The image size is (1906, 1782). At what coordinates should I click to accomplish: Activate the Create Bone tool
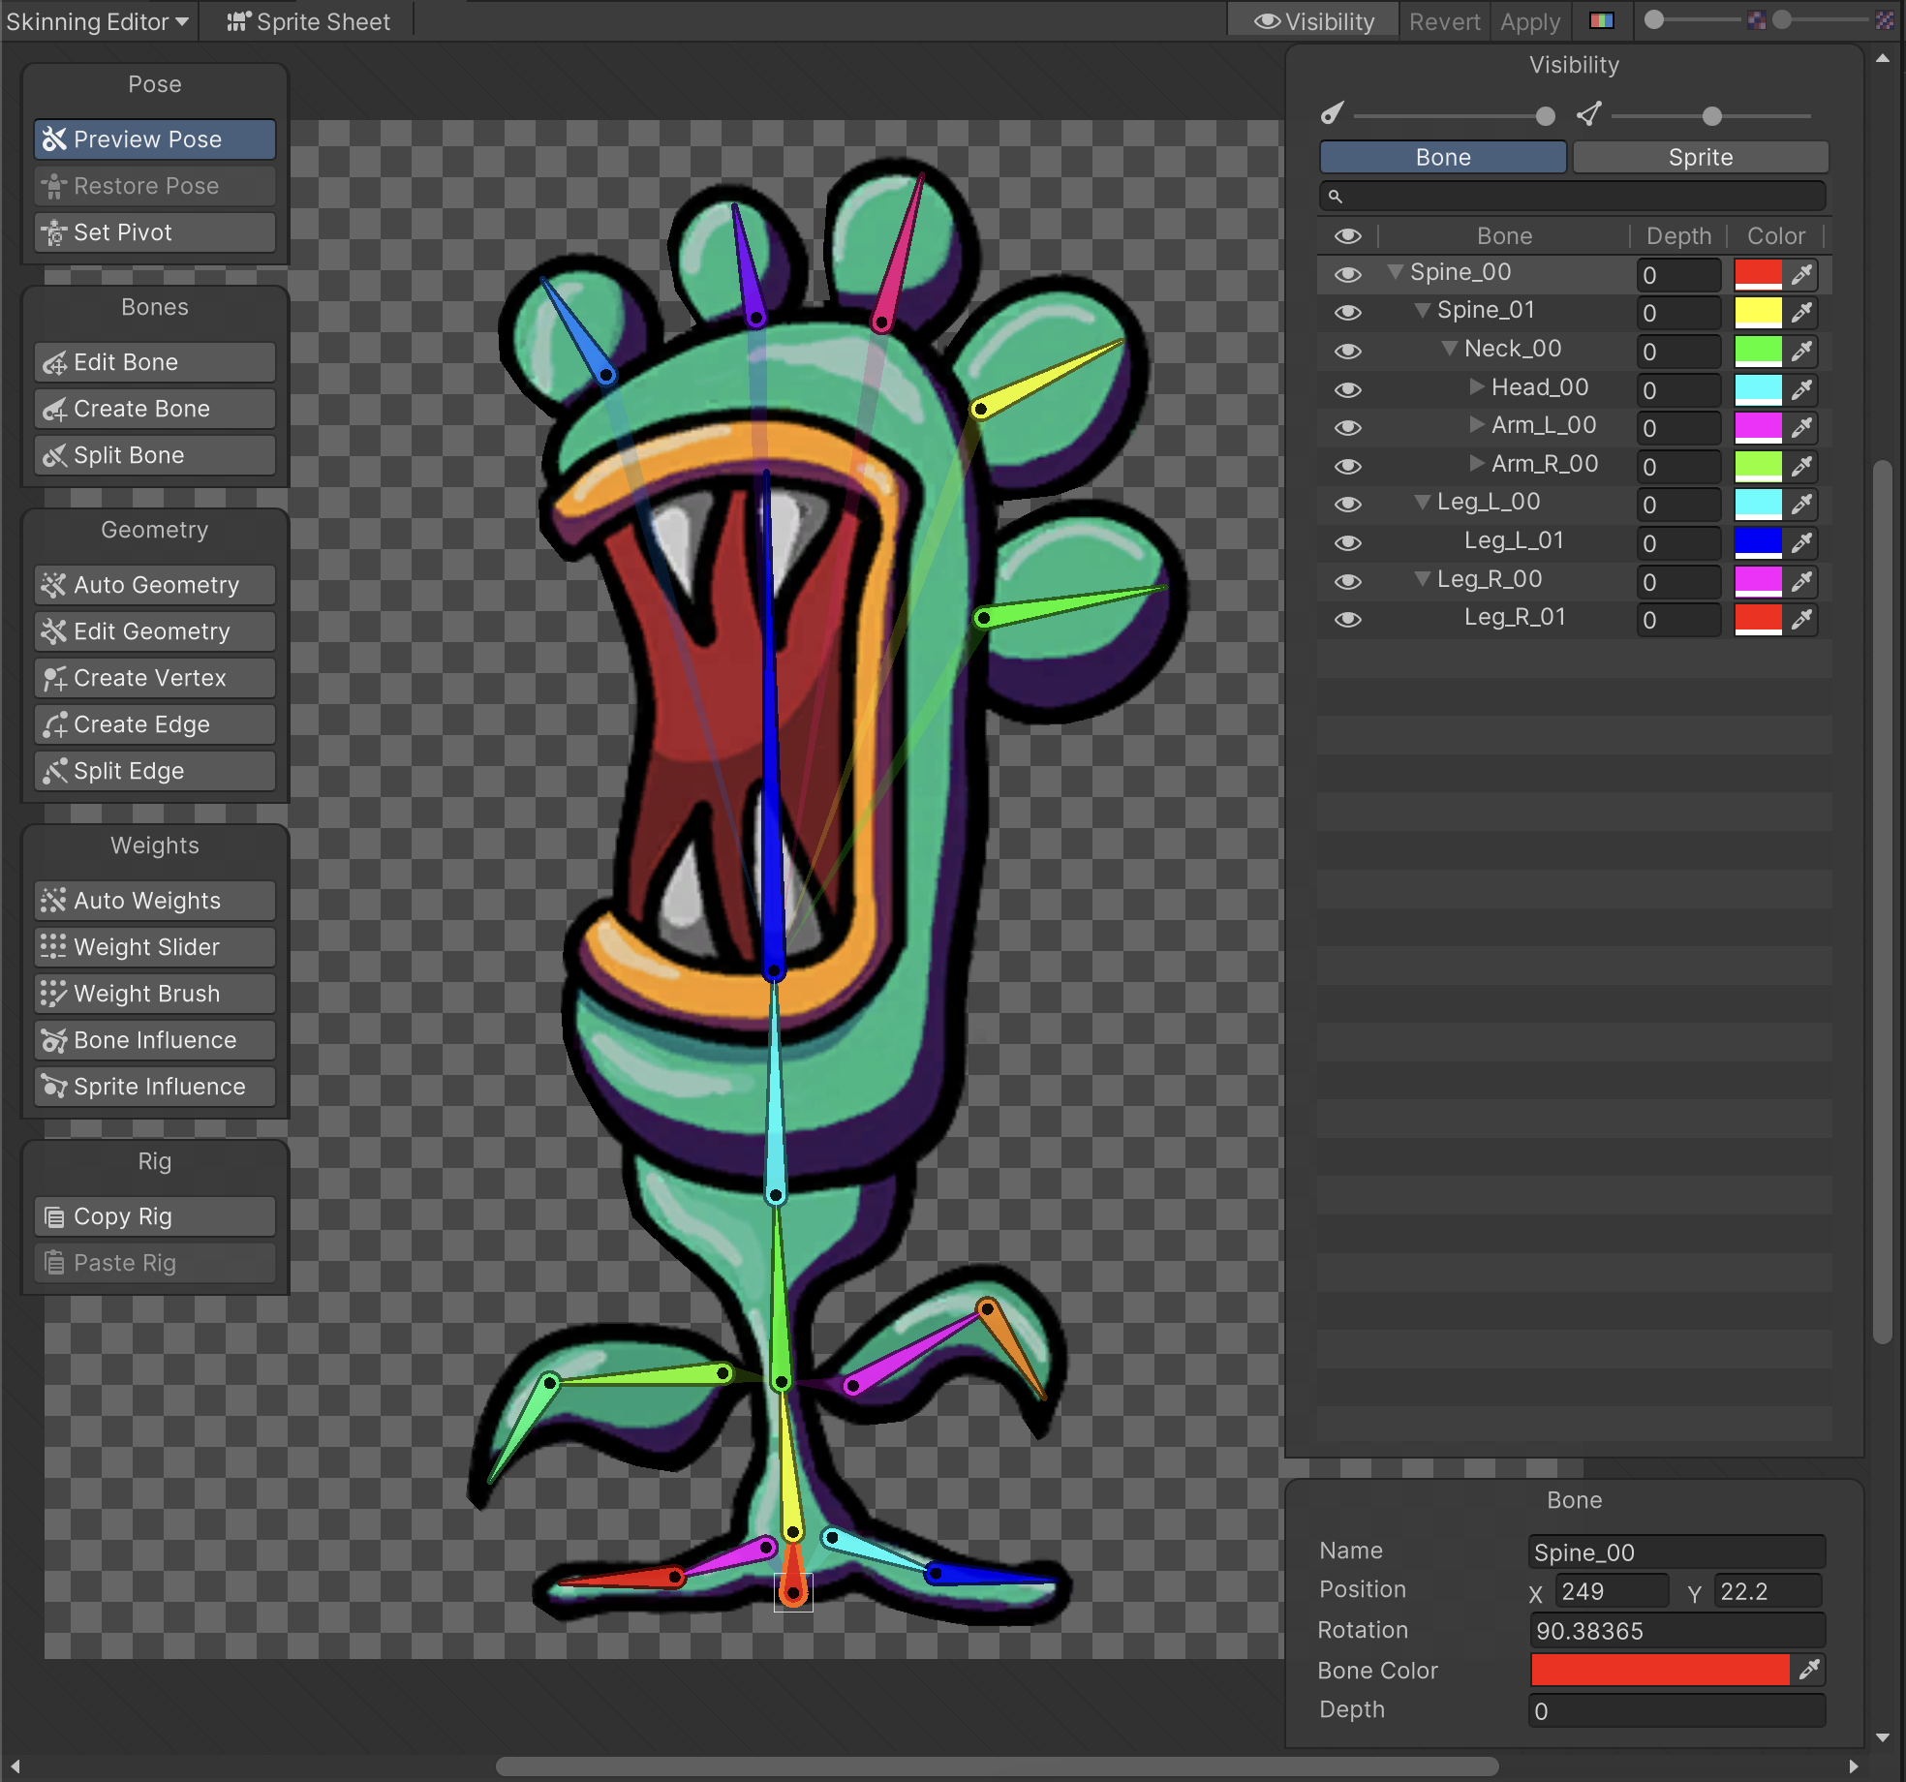click(x=154, y=408)
